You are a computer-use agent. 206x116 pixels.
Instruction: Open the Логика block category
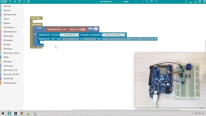(7, 6)
